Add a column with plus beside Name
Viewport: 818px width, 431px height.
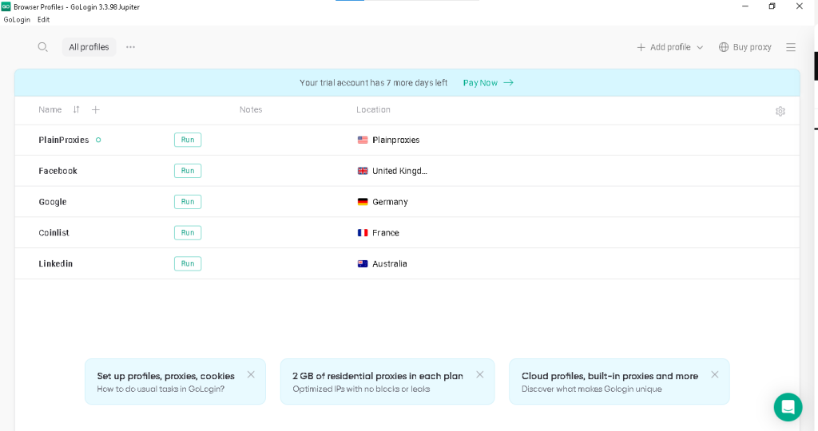[x=96, y=109]
